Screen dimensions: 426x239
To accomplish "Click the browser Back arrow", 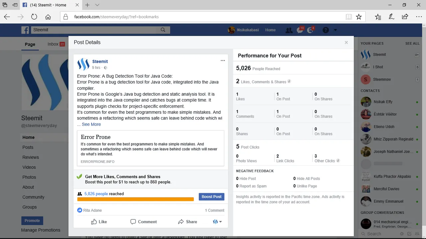I will [x=7, y=17].
